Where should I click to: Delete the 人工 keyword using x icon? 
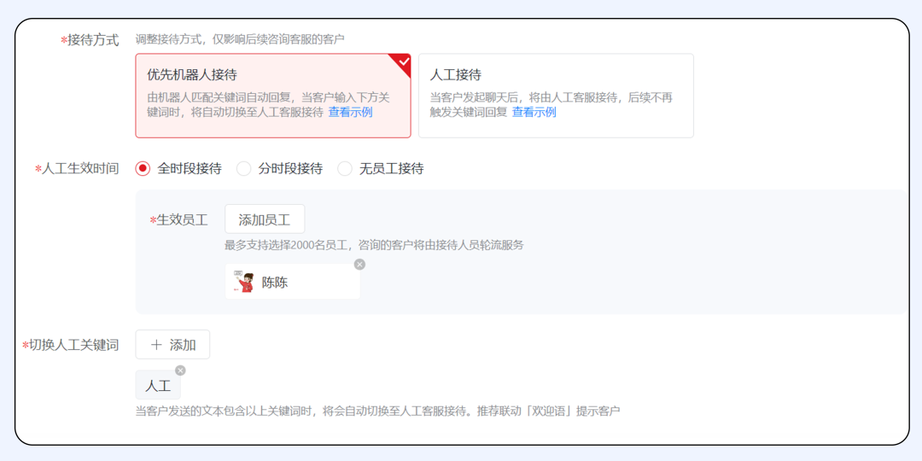point(180,371)
